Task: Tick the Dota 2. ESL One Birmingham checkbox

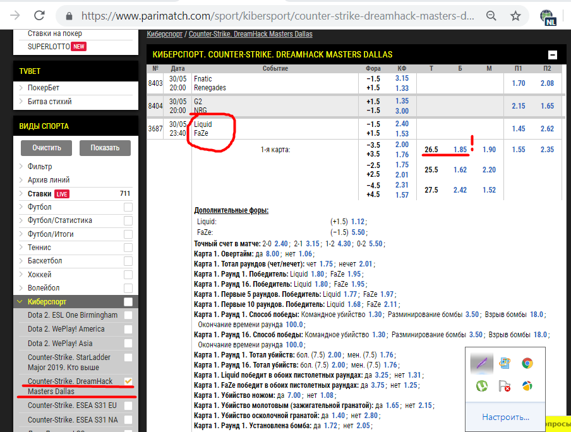Action: pyautogui.click(x=128, y=315)
